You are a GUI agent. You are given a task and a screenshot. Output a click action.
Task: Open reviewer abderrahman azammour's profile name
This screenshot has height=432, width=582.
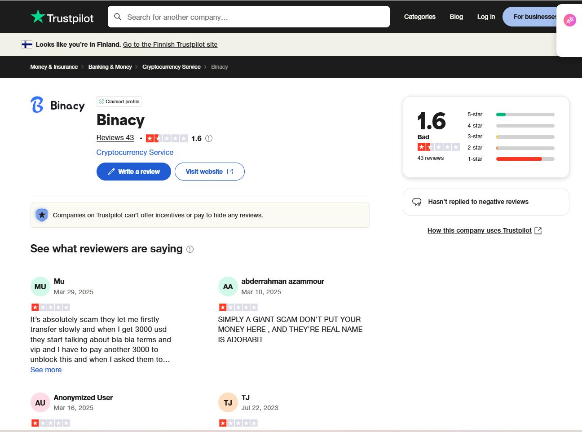coord(282,281)
